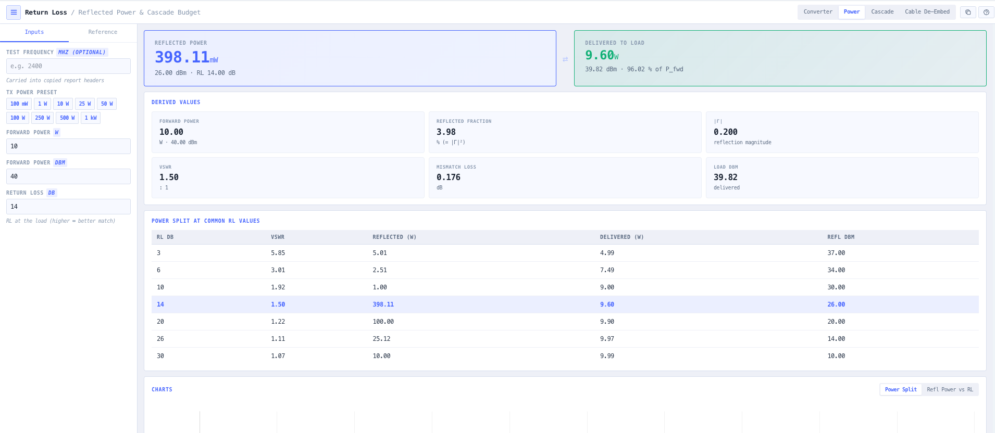Click reflected value 25.12 in the table
The image size is (995, 433).
381,339
